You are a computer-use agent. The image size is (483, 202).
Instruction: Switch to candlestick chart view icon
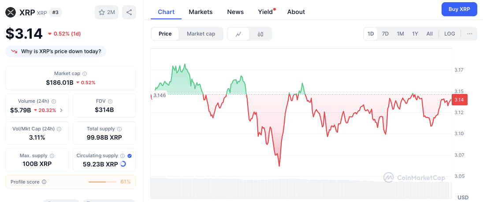(x=260, y=34)
